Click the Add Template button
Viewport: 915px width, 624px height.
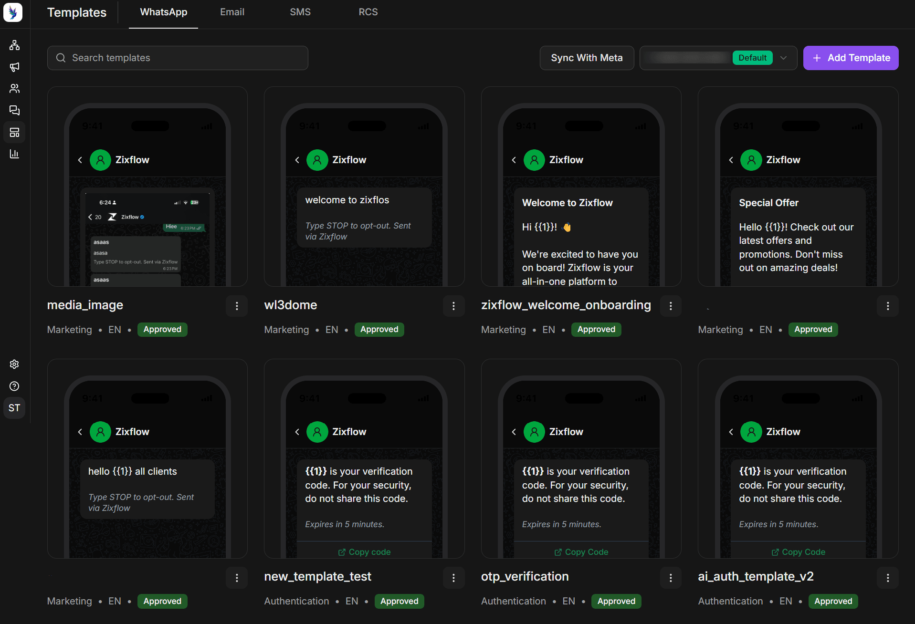coord(851,58)
